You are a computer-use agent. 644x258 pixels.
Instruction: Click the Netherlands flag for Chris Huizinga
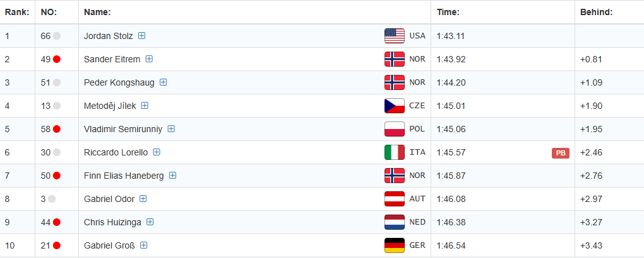(x=394, y=222)
